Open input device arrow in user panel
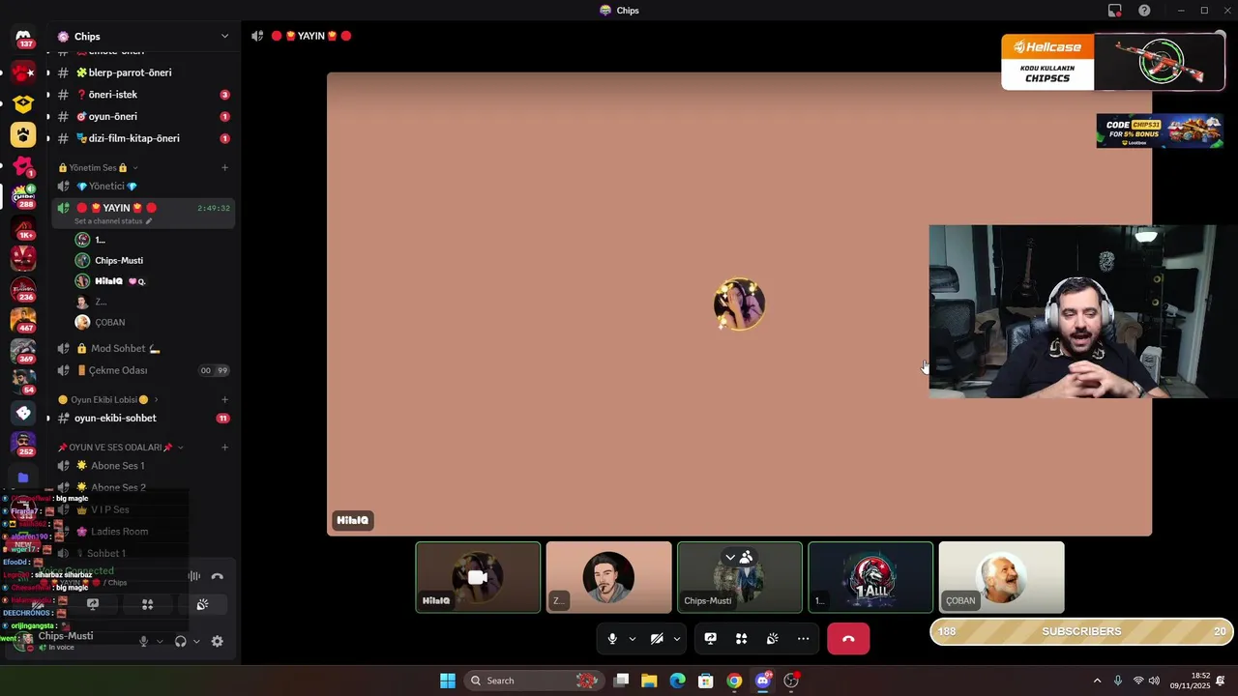 [160, 641]
